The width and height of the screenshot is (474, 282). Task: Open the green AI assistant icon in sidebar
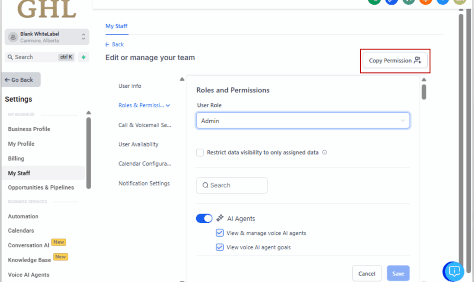84,57
